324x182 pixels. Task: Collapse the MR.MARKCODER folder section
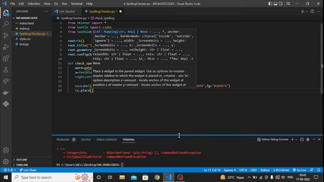26,18
